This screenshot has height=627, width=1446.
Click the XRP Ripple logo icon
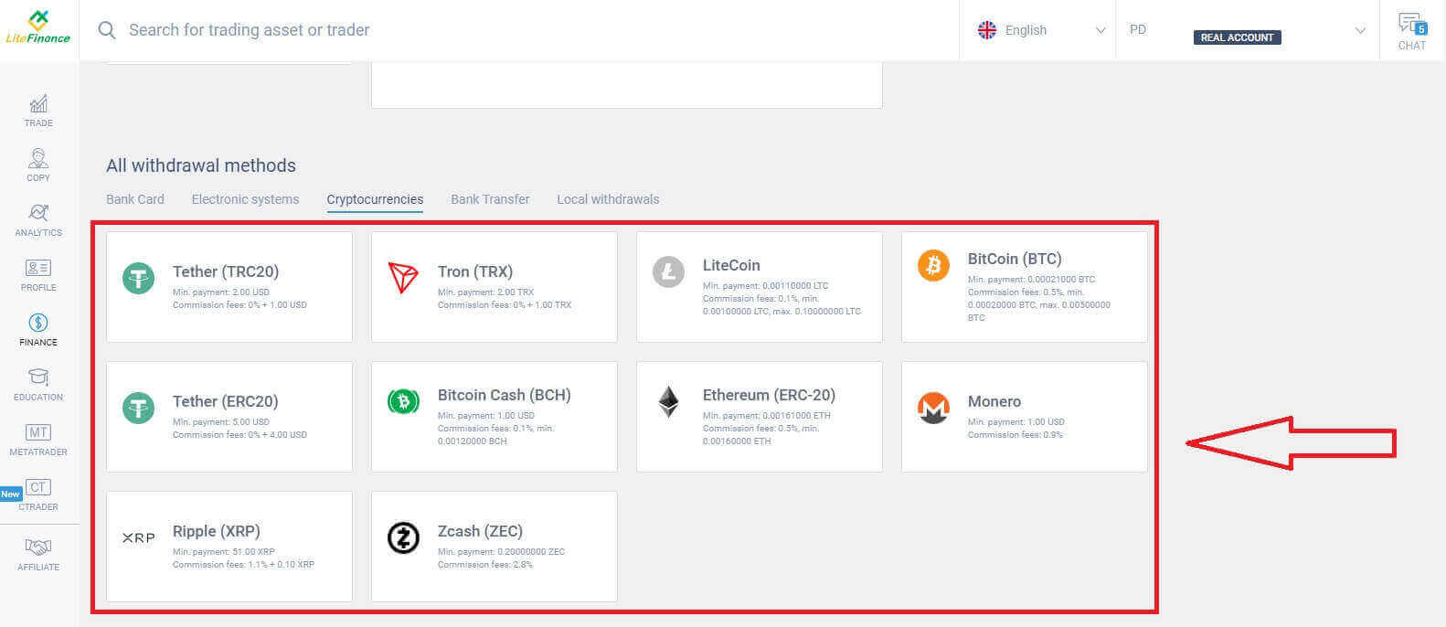139,537
